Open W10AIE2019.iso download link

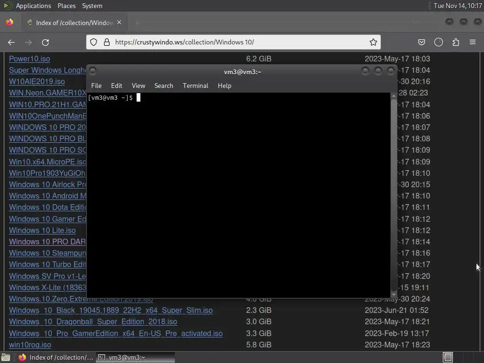click(x=37, y=81)
